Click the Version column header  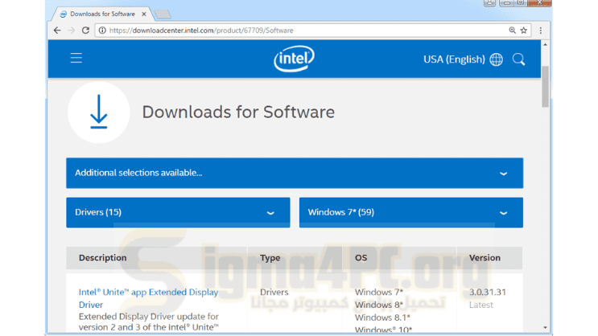click(485, 258)
